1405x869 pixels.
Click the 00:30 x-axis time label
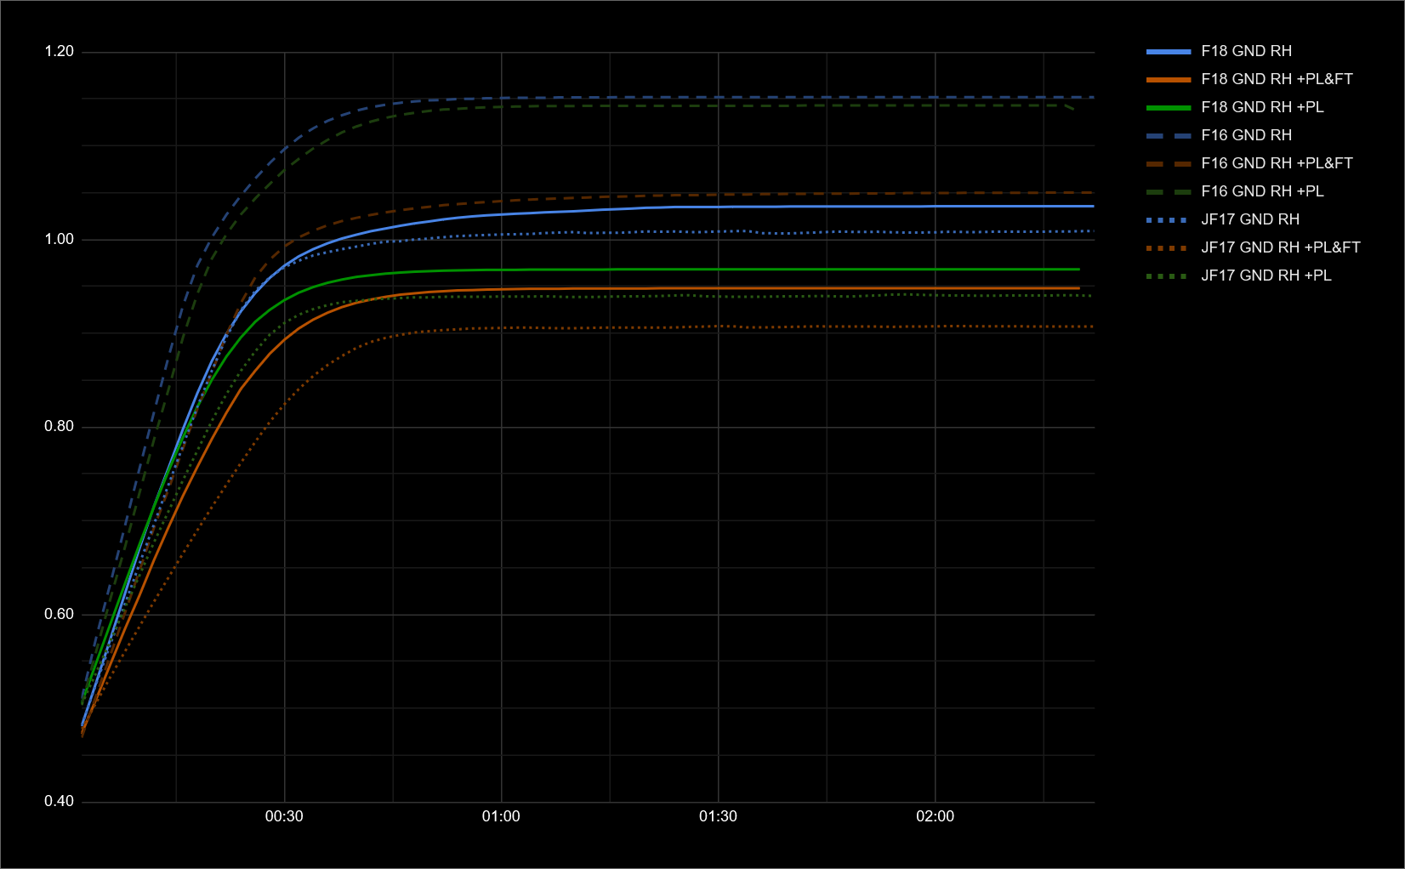(x=284, y=816)
